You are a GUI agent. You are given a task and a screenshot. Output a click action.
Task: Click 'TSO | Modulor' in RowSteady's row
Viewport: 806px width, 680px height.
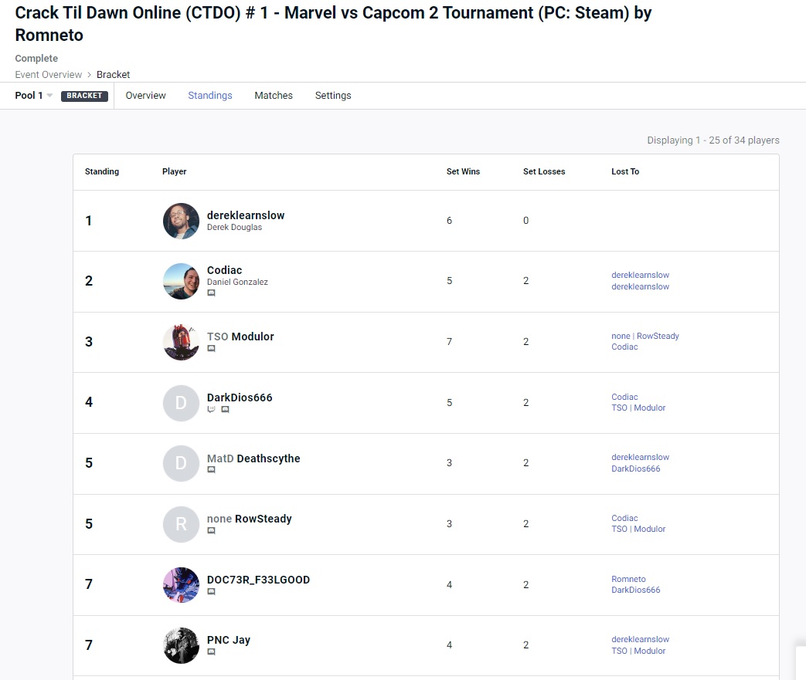click(638, 529)
